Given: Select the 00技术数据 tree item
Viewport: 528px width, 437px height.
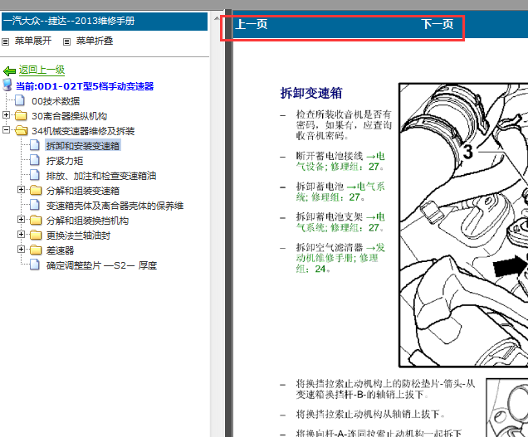Looking at the screenshot, I should (x=56, y=101).
